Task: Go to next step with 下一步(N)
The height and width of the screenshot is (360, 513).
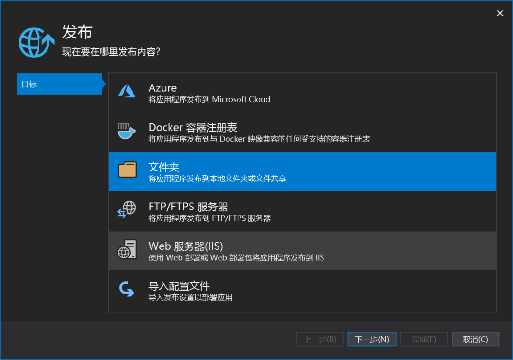Action: (371, 339)
